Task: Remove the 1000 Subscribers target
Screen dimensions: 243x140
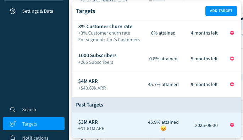Action: [232, 59]
